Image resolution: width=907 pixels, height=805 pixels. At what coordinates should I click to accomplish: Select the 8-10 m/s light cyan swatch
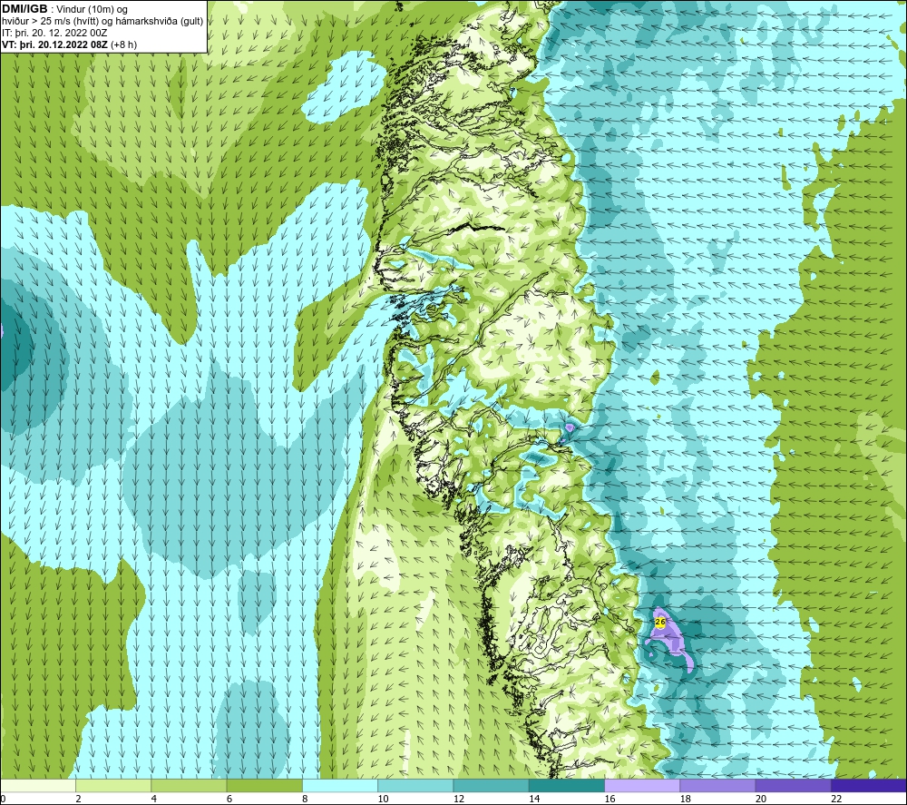[340, 785]
